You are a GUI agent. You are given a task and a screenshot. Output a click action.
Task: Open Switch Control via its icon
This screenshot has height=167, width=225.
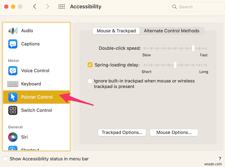point(13,110)
